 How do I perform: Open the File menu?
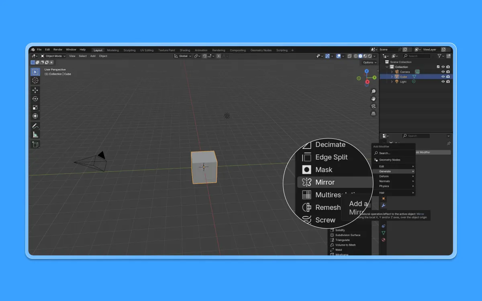39,50
